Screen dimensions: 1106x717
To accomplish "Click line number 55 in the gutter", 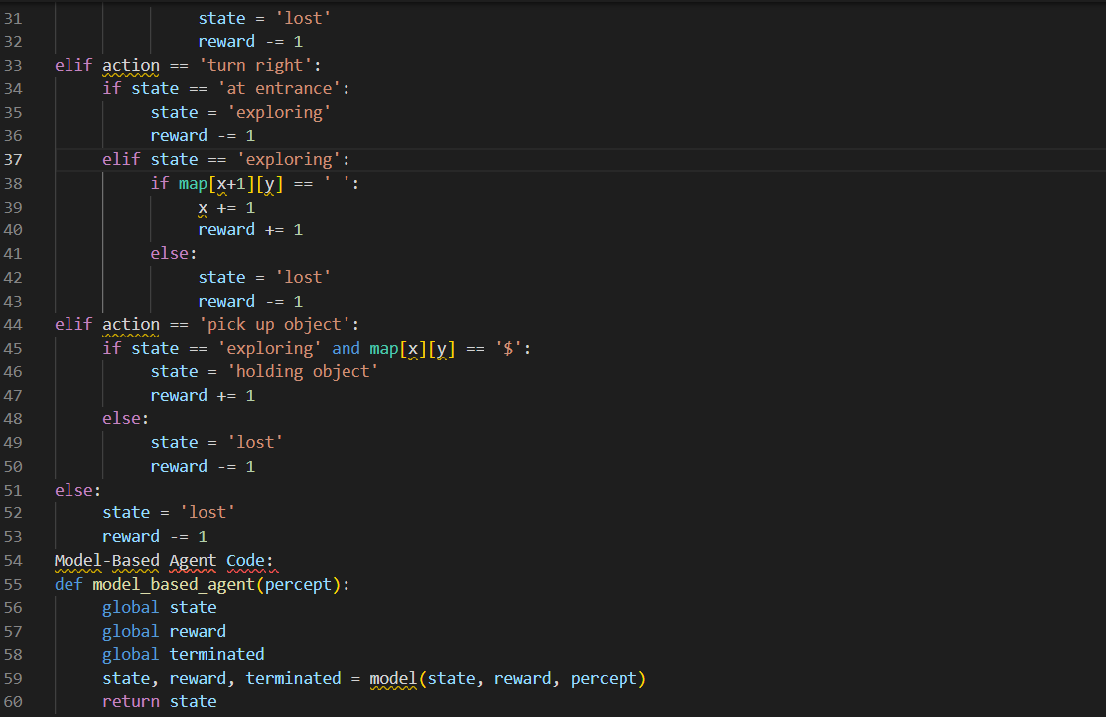I will [13, 584].
